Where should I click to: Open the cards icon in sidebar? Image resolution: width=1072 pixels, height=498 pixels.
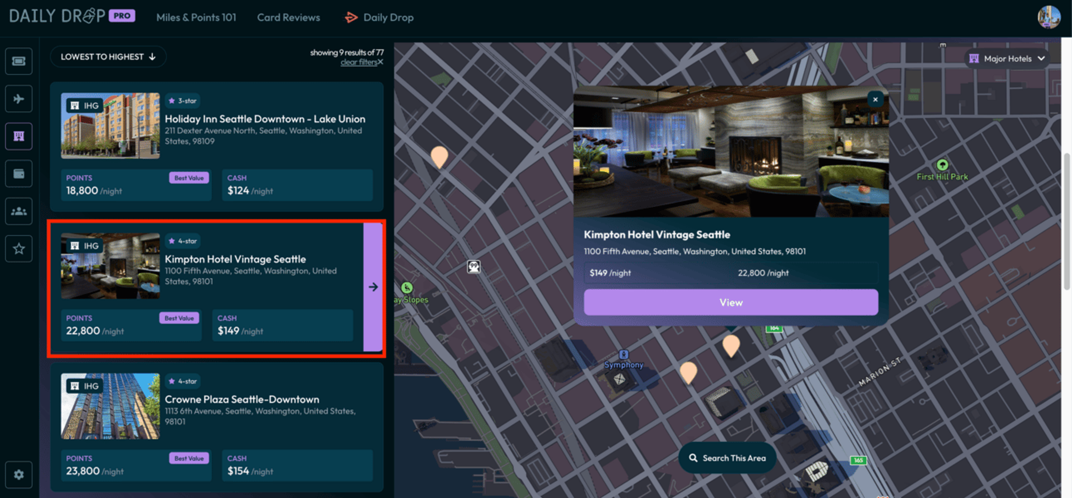pyautogui.click(x=19, y=61)
